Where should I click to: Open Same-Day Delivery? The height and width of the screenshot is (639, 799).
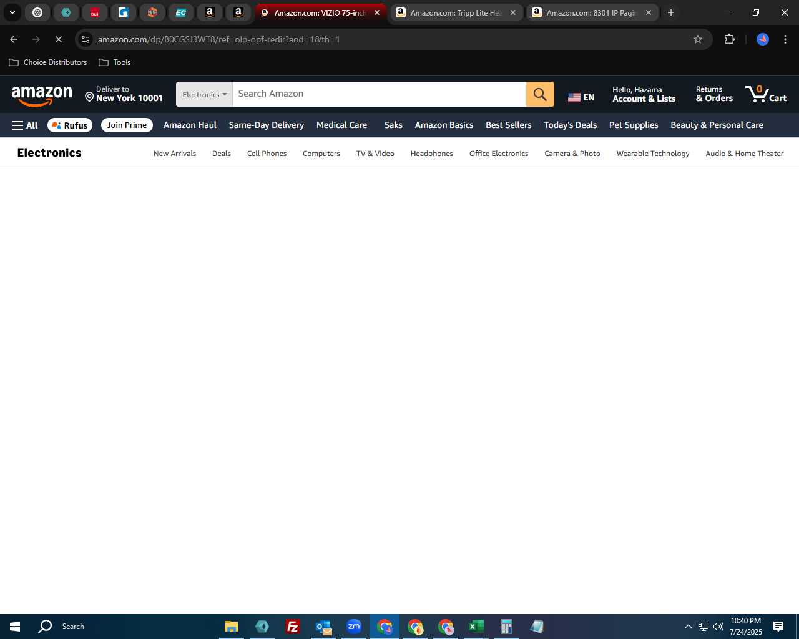point(267,125)
